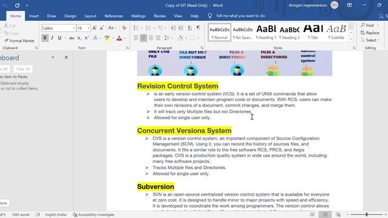Image resolution: width=388 pixels, height=218 pixels.
Task: Adjust the zoom slider
Action: [x=366, y=214]
